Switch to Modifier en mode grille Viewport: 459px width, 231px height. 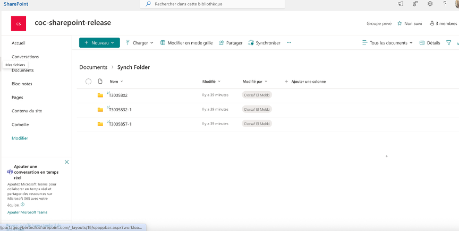(186, 43)
